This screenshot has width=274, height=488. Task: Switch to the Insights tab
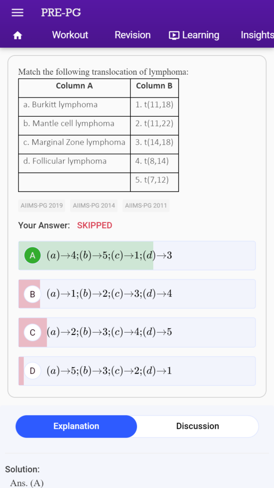(x=257, y=35)
